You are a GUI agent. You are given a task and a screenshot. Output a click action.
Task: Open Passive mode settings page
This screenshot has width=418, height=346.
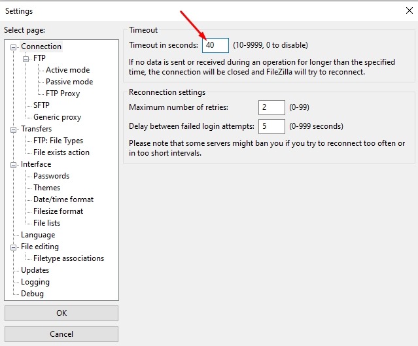69,82
